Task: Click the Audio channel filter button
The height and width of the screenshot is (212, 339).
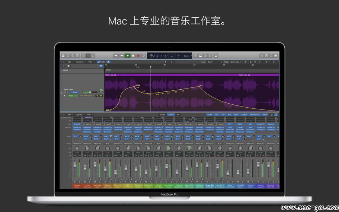Action: point(209,115)
